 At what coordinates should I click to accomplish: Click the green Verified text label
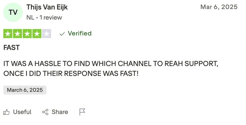pos(80,33)
